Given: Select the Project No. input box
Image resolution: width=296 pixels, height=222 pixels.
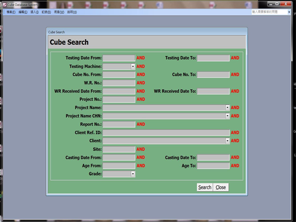Looking at the screenshot, I should 119,99.
